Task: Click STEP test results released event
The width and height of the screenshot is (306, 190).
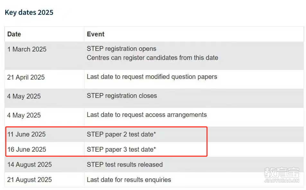Action: tap(125, 165)
